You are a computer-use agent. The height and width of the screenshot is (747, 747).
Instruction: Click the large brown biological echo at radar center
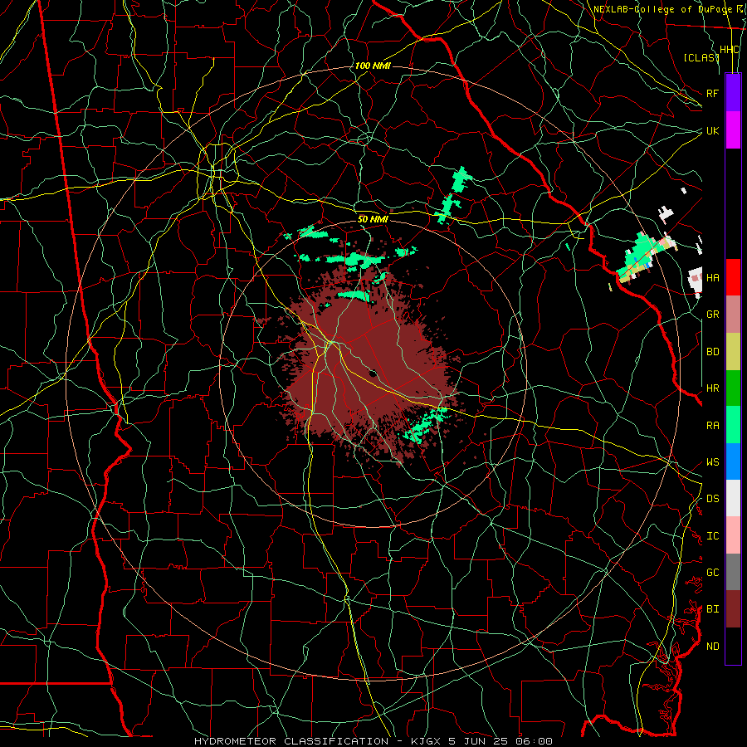coord(369,372)
